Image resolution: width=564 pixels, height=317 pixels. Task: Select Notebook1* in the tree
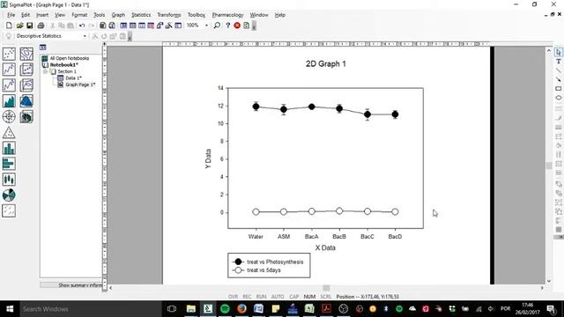(63, 64)
